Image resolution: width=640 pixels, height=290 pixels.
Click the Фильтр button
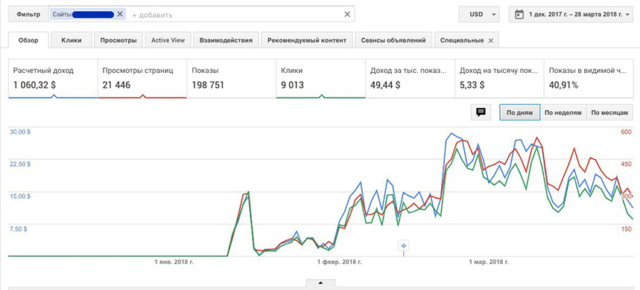28,14
